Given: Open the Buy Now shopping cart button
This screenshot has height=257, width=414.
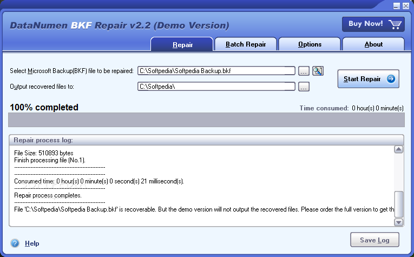Looking at the screenshot, I should click(373, 24).
